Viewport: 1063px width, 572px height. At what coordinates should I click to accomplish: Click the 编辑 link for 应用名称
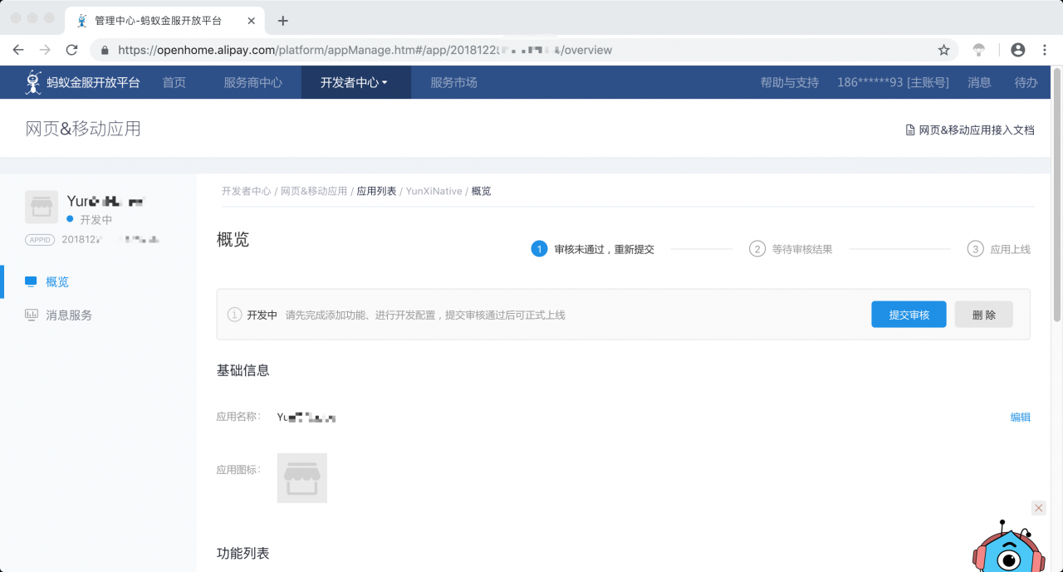(1020, 417)
